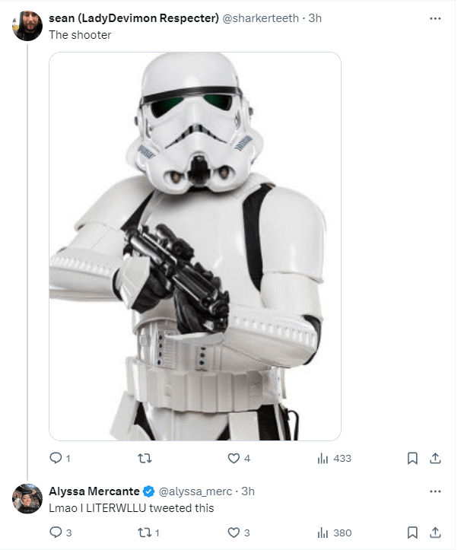Like sean's "The shooter" tweet
Image resolution: width=464 pixels, height=550 pixels.
234,458
